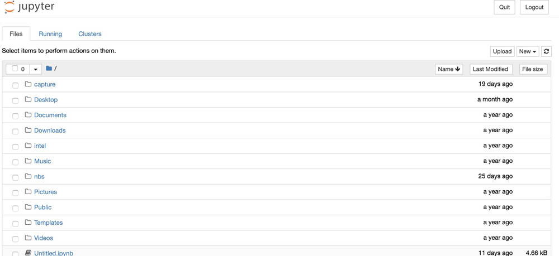559x256 pixels.
Task: Click the folder icon beside capture
Action: click(x=28, y=84)
